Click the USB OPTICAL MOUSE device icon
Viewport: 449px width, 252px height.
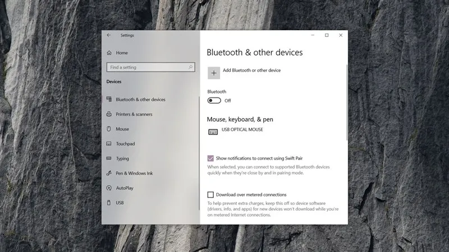[x=213, y=132]
